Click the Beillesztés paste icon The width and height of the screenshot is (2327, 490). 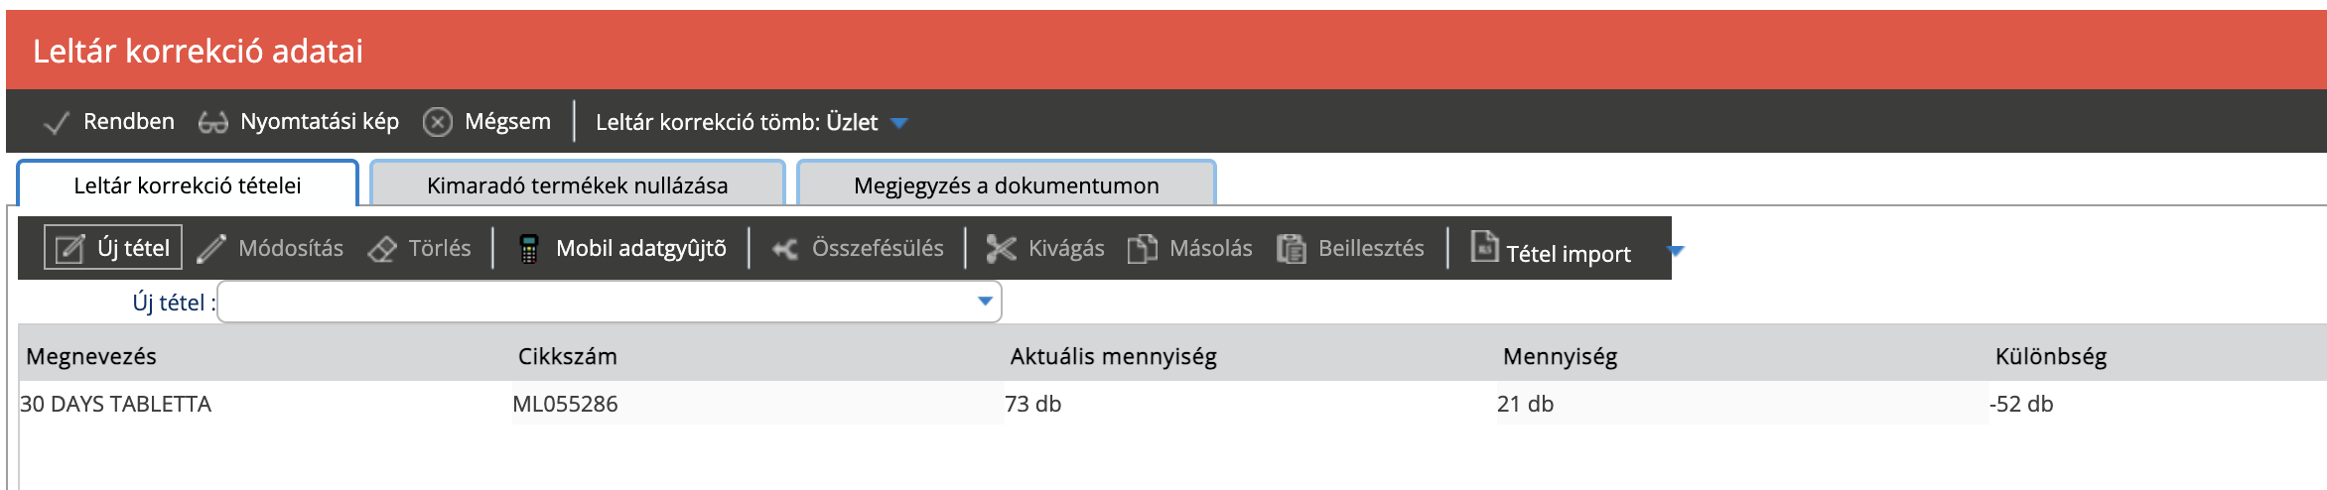1291,249
